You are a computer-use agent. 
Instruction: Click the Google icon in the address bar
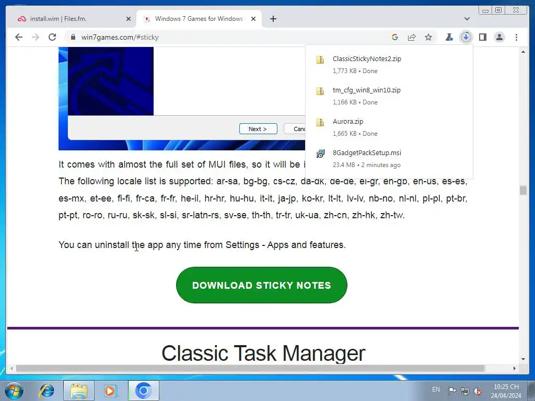click(x=395, y=37)
